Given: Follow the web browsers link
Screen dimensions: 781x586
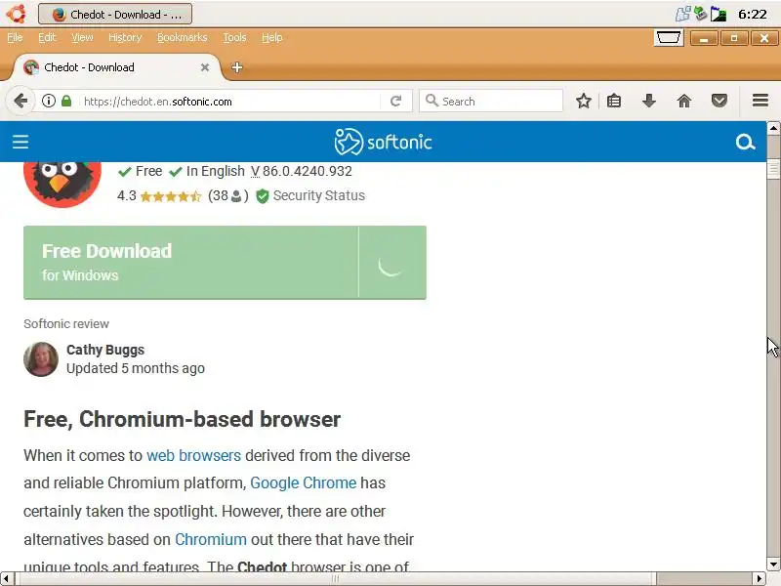Looking at the screenshot, I should [193, 455].
